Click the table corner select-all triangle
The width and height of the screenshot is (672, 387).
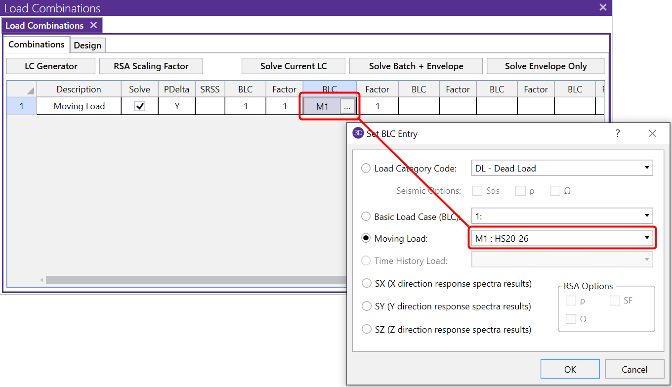[x=31, y=90]
